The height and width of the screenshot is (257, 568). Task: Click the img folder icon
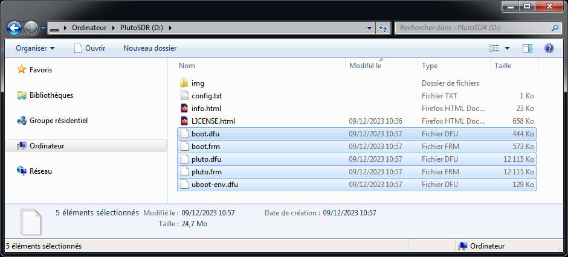point(185,83)
